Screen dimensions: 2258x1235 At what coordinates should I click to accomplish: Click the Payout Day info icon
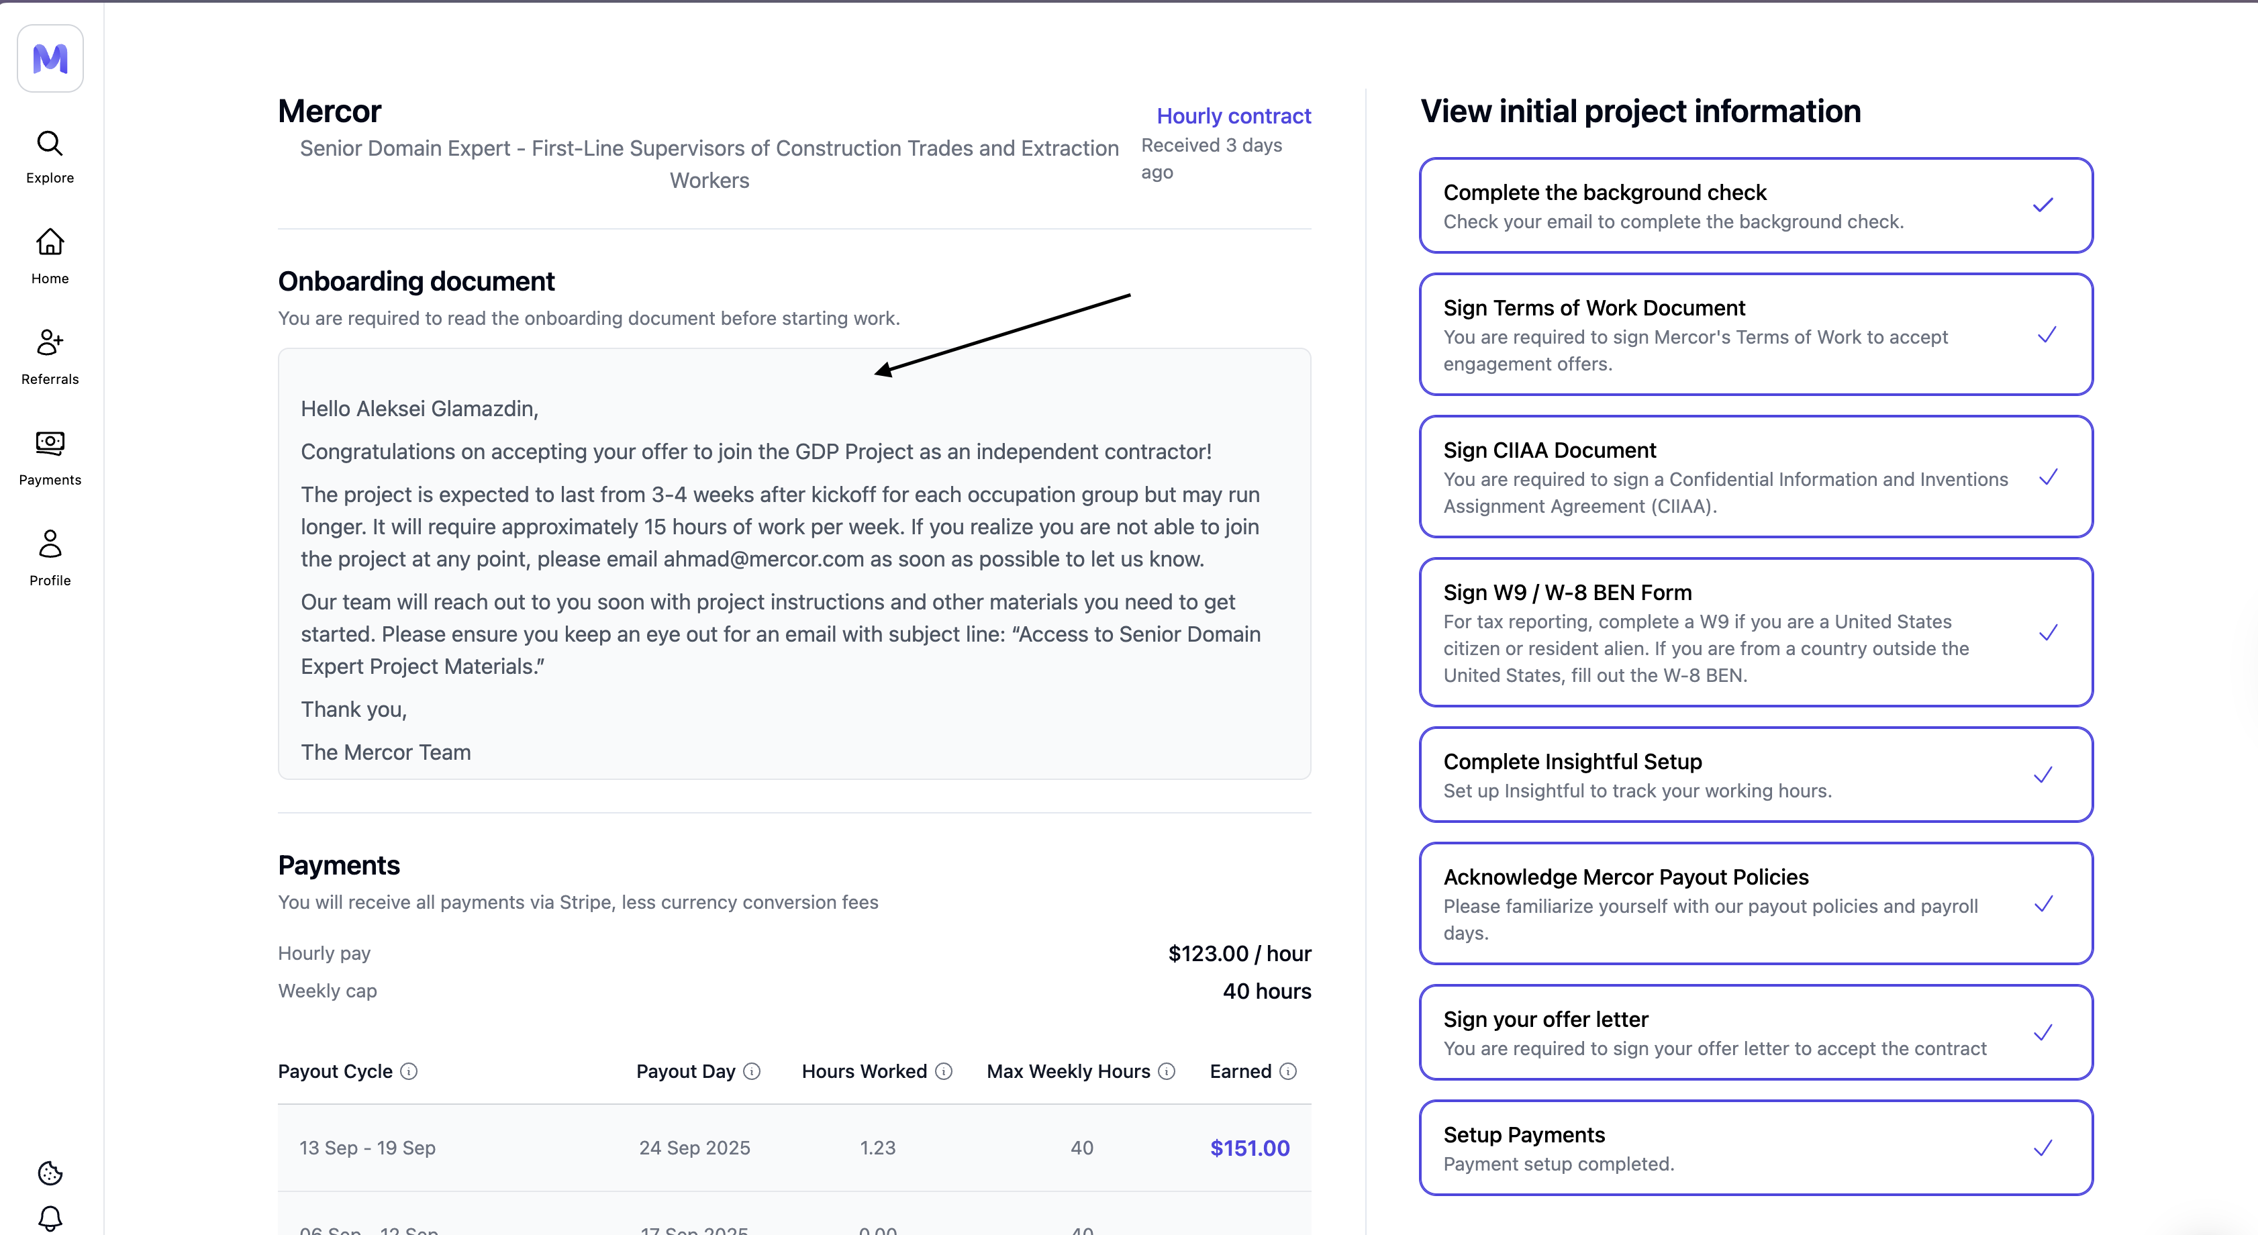tap(752, 1071)
